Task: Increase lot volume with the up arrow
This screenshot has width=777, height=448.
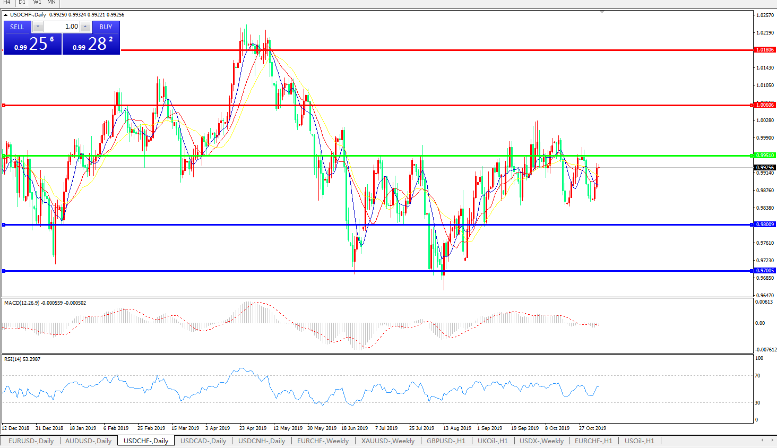Action: tap(85, 27)
